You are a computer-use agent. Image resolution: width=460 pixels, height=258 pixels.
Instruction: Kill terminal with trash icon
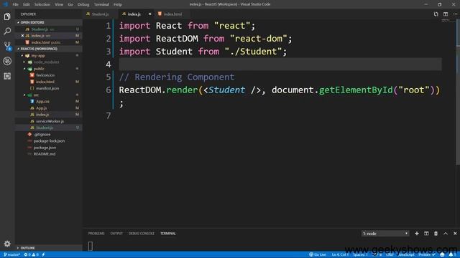pos(436,234)
